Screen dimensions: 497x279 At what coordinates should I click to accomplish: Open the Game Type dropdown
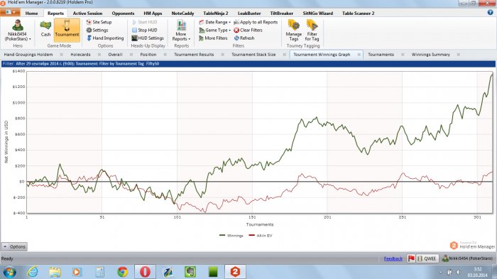pos(214,30)
